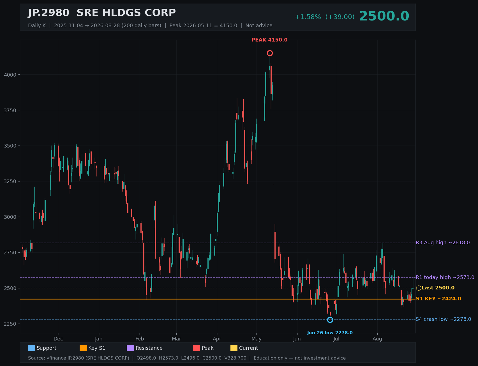Click the 2250 price axis tick
The width and height of the screenshot is (478, 366).
(x=10, y=324)
